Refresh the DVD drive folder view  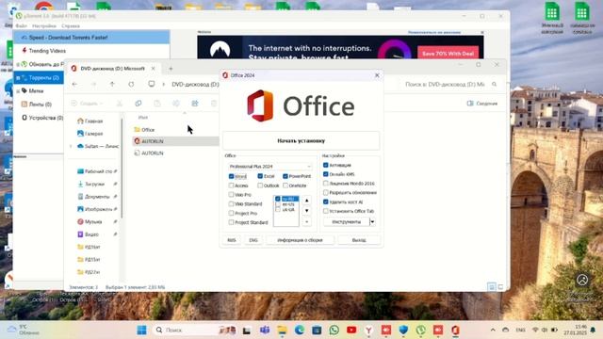click(x=131, y=84)
